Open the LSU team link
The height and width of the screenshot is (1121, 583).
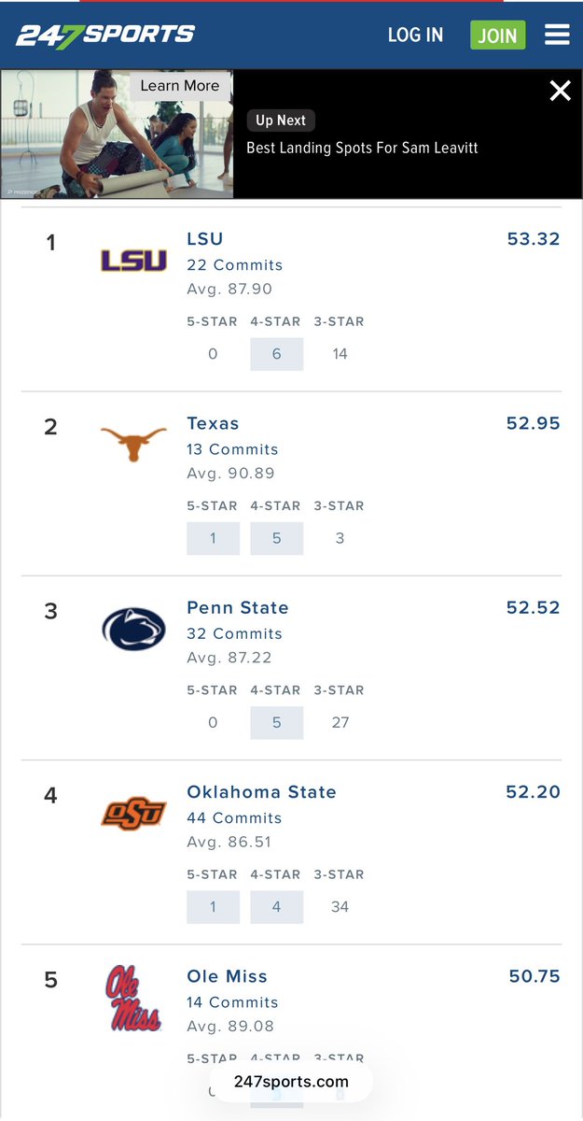205,239
